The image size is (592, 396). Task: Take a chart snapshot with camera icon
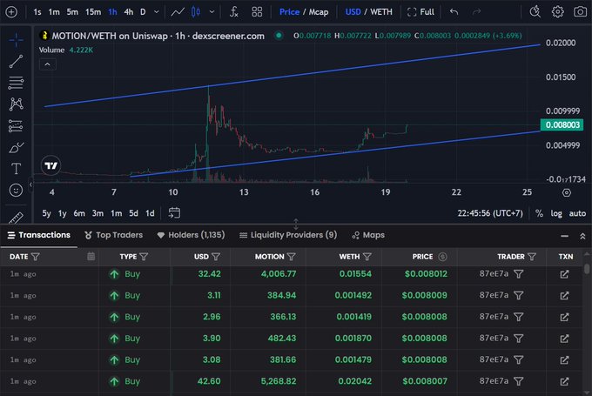tap(581, 12)
